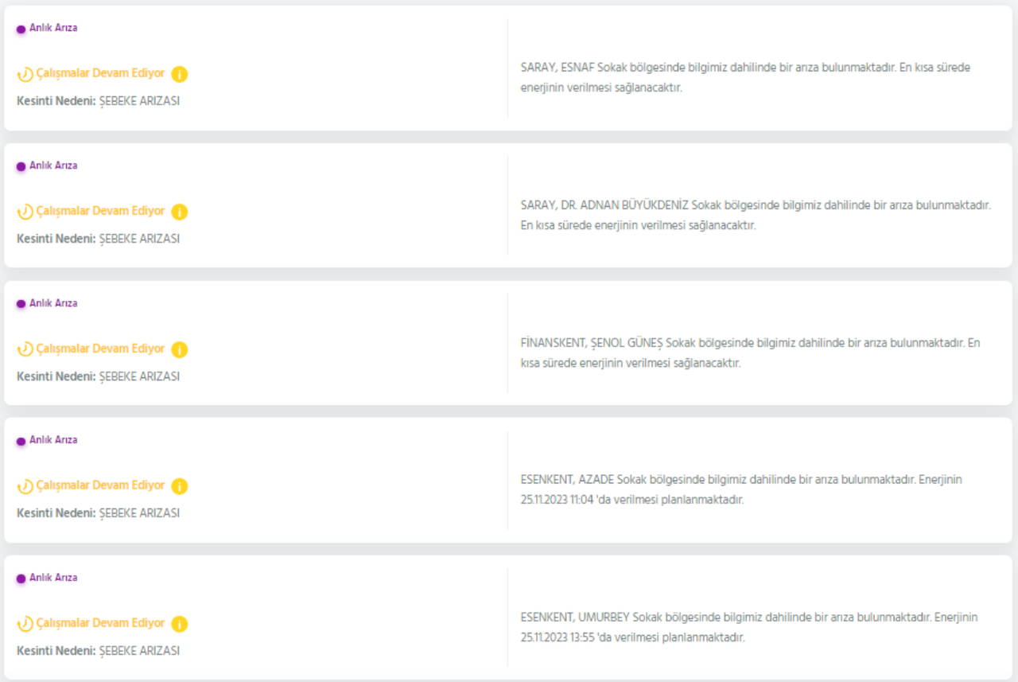Open the info icon on the UMURBEY Sokak card
Viewport: 1018px width, 682px height.
pos(180,624)
